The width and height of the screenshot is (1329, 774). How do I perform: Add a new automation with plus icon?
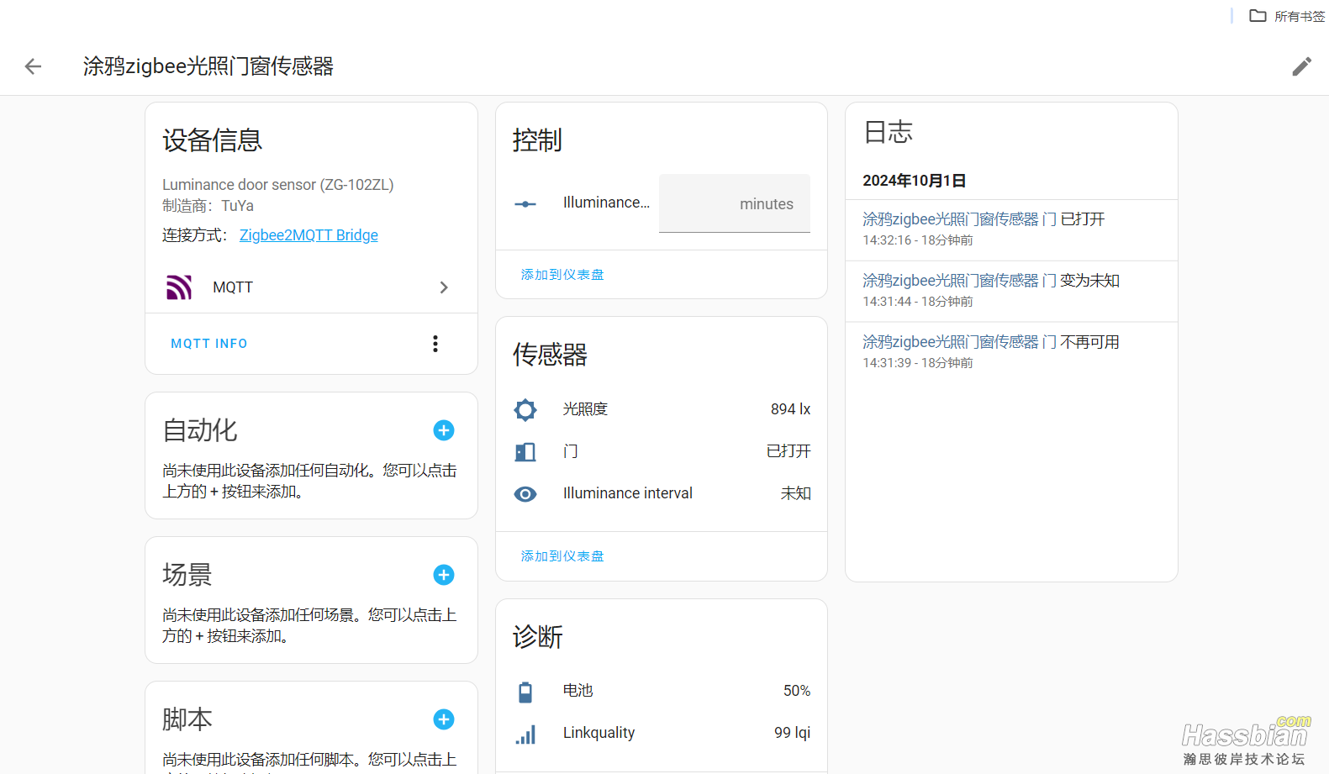tap(444, 430)
